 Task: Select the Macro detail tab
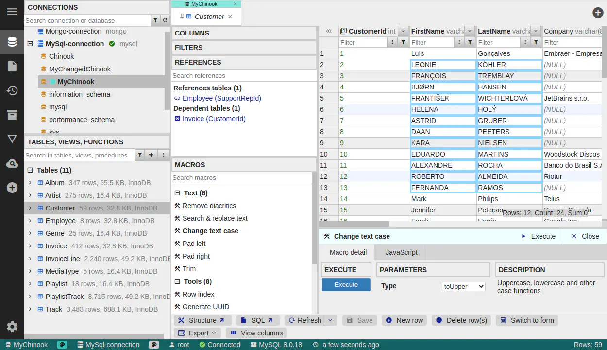click(x=348, y=252)
